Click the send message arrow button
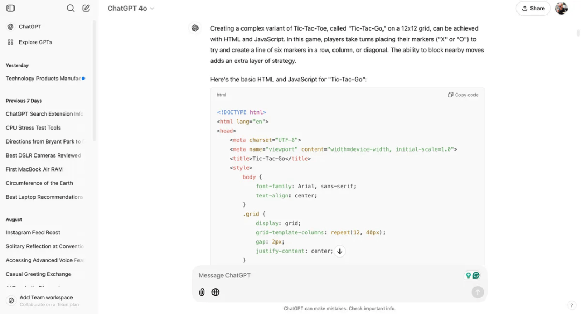The image size is (581, 314). 478,292
